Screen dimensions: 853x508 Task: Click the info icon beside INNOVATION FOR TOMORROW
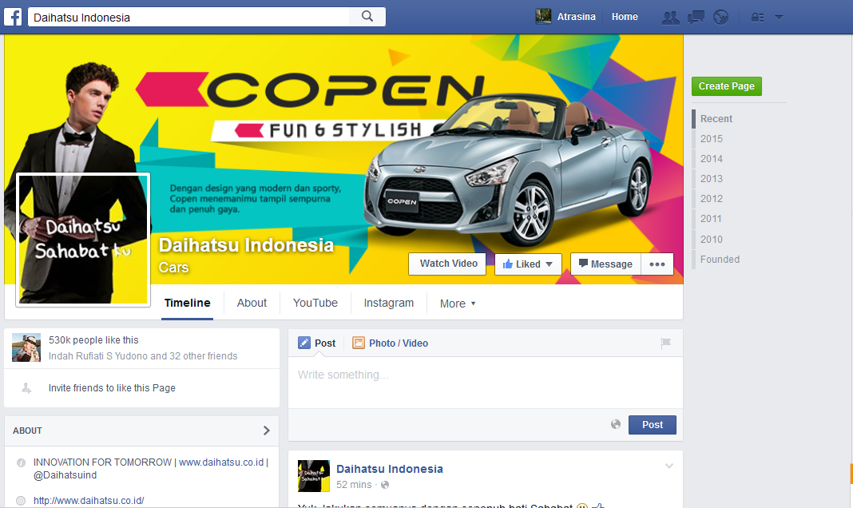21,462
